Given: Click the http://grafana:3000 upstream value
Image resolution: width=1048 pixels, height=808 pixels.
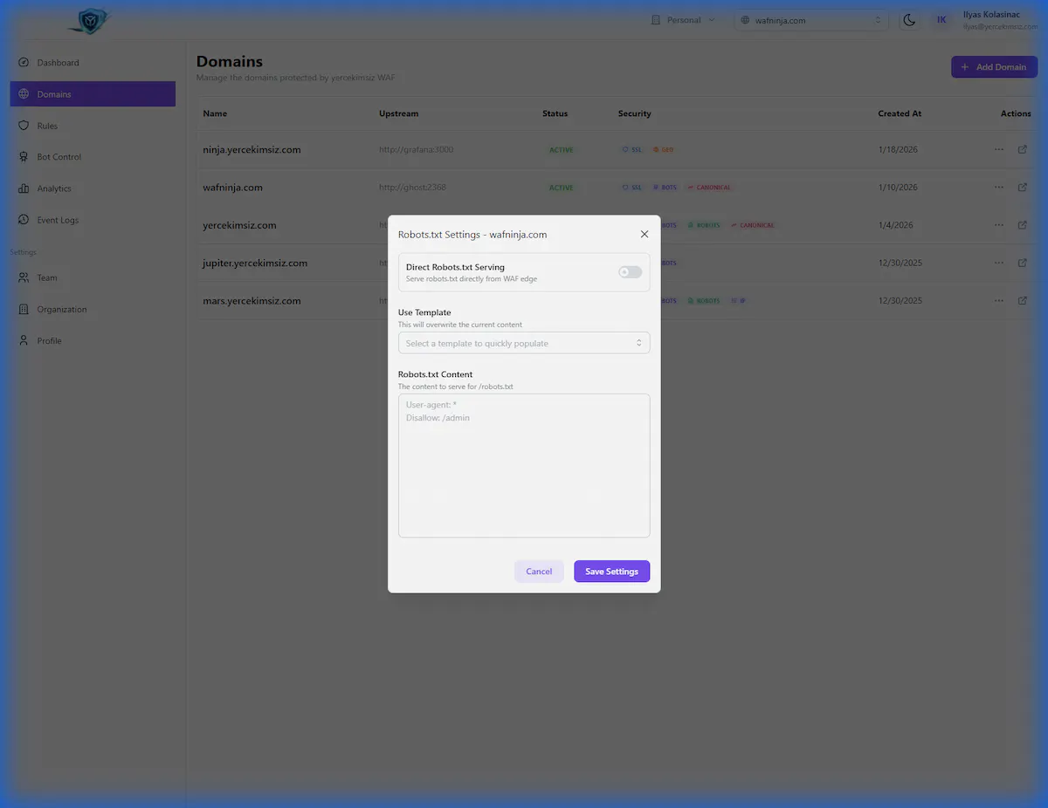Looking at the screenshot, I should (x=416, y=149).
